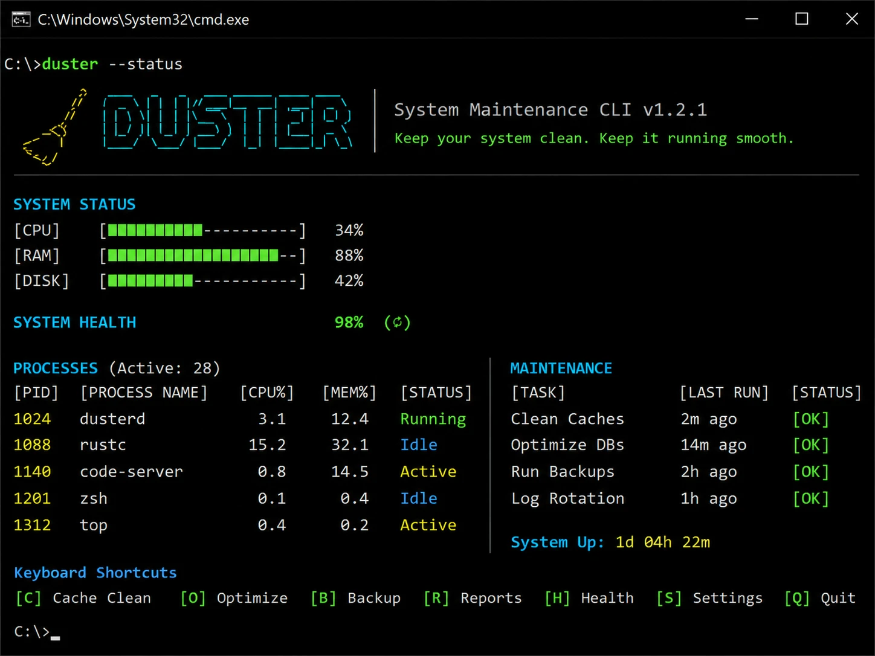Screen dimensions: 875x656
Task: Click the SYSTEM STATUS heading
Action: tap(74, 204)
